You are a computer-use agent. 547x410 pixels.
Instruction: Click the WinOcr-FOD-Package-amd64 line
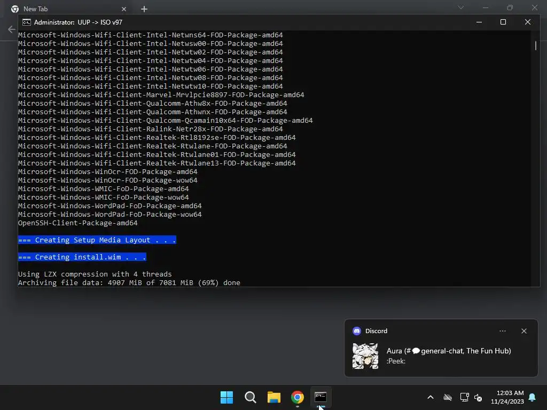click(x=108, y=171)
